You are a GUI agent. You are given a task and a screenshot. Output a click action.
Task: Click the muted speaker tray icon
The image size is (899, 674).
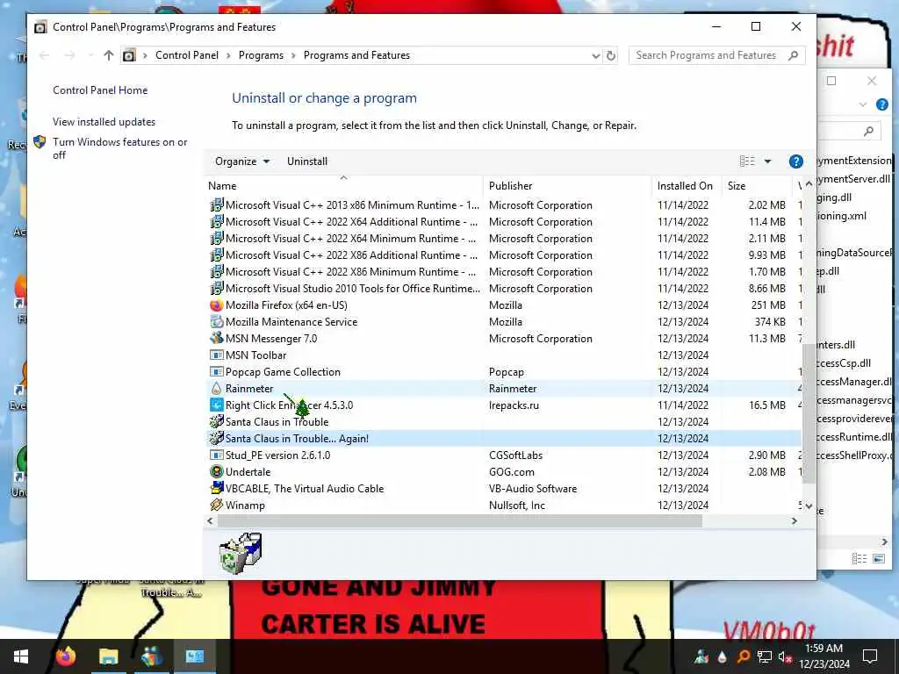[x=785, y=656]
